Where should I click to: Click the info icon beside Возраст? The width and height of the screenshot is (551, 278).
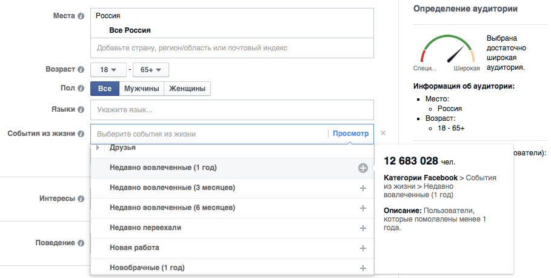[81, 70]
